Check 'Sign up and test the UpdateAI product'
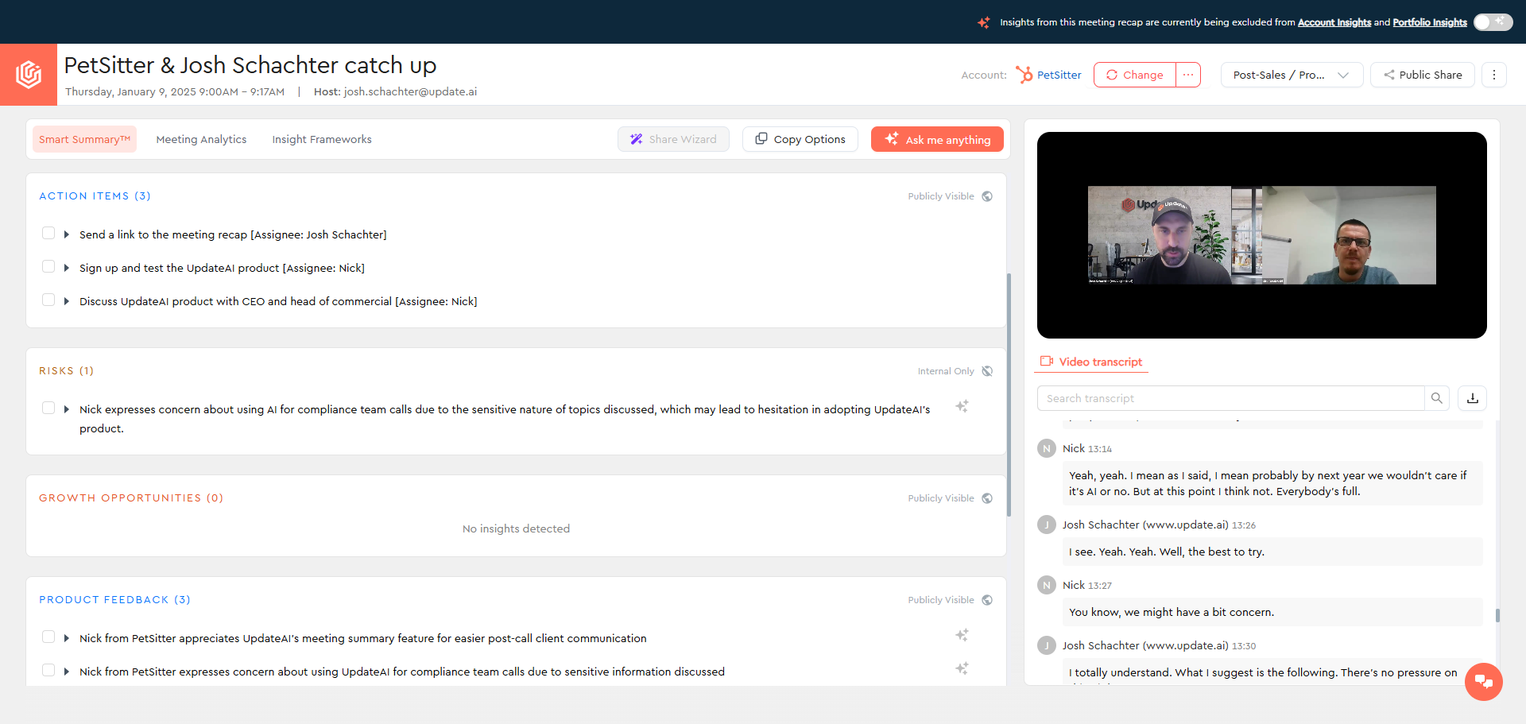 coord(48,267)
